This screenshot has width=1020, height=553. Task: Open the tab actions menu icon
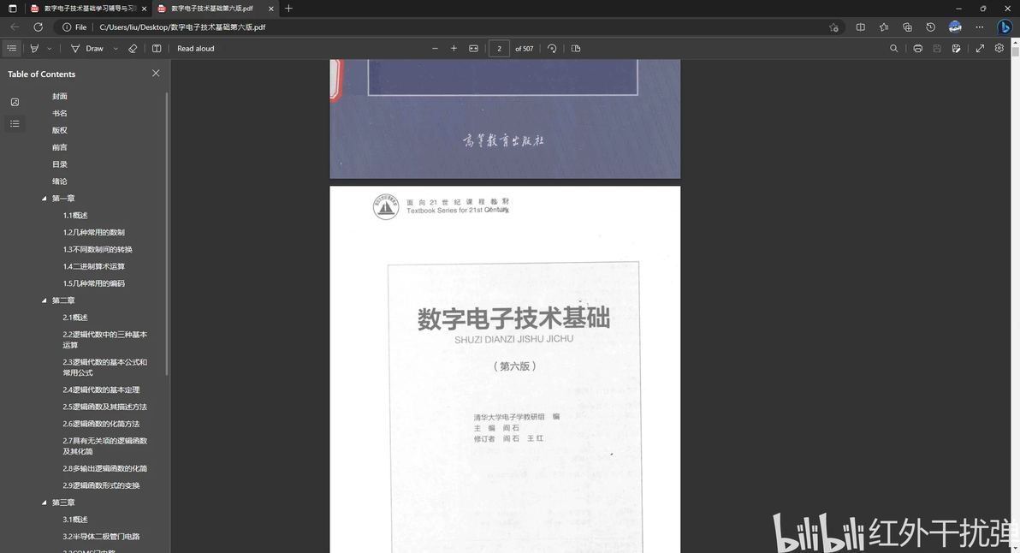click(12, 9)
